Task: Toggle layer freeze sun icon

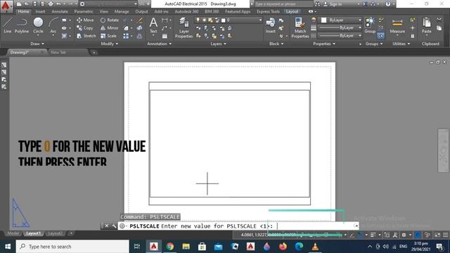Action: pos(204,20)
